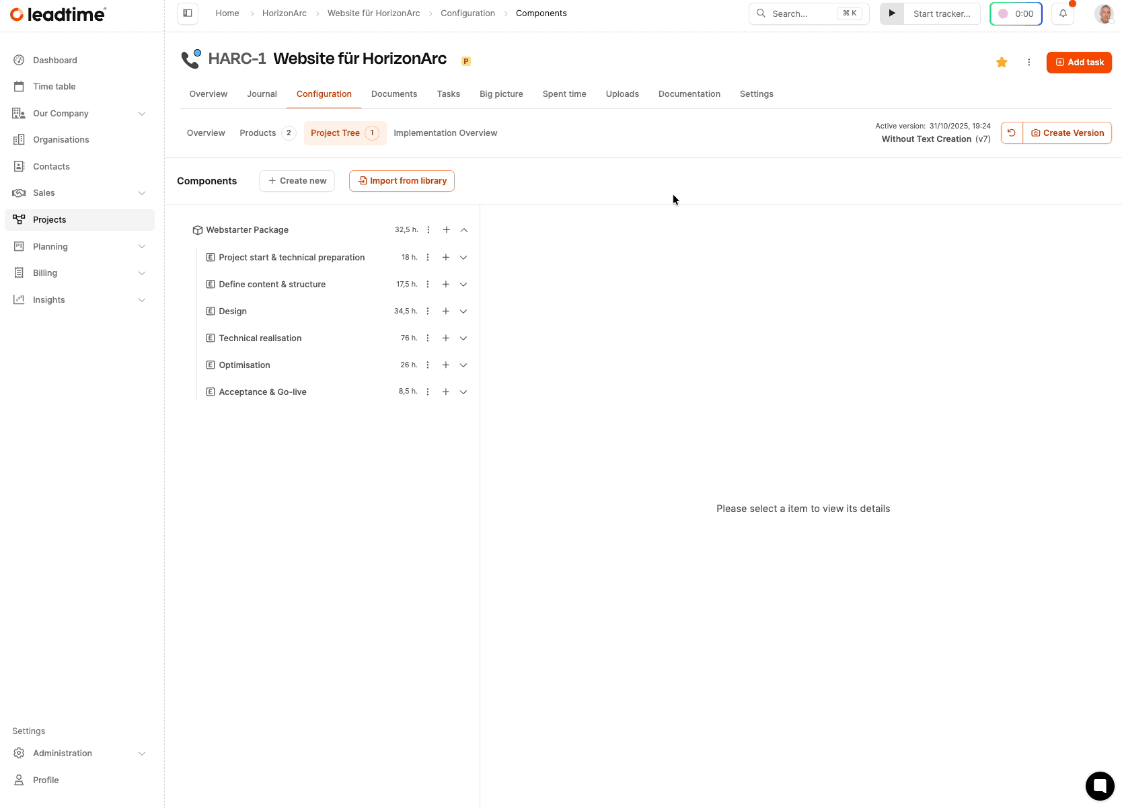Image resolution: width=1122 pixels, height=808 pixels.
Task: Add child item to Design component
Action: 445,311
